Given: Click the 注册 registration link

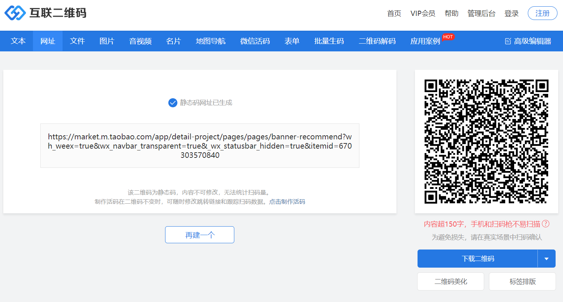Looking at the screenshot, I should (542, 13).
